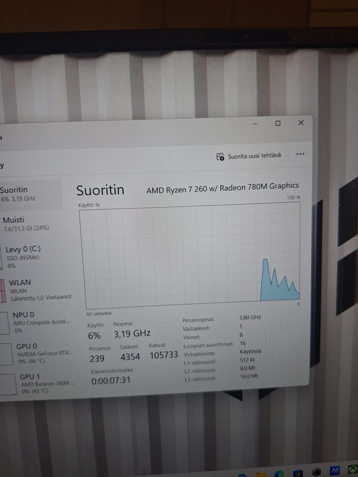Click the WLAN mini graph thumbnail
358x477 pixels.
click(3, 291)
